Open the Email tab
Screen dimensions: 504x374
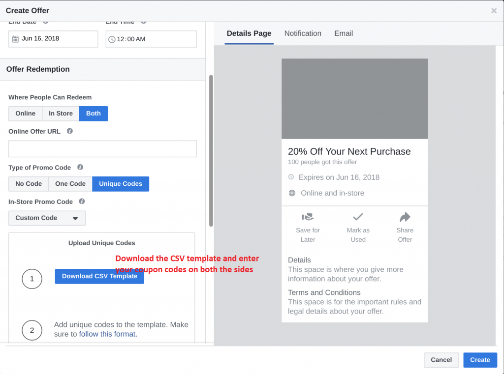pos(343,33)
